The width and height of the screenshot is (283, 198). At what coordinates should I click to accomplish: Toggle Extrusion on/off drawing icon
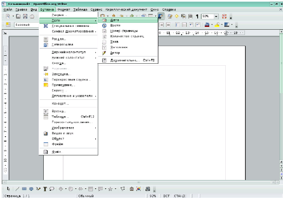148,189
